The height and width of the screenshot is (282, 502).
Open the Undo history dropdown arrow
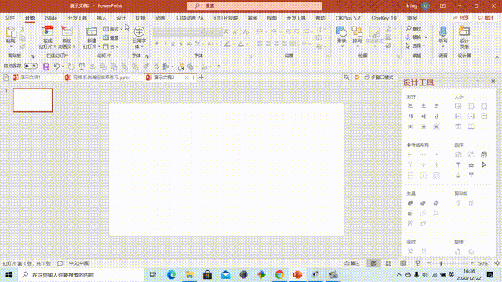point(63,67)
